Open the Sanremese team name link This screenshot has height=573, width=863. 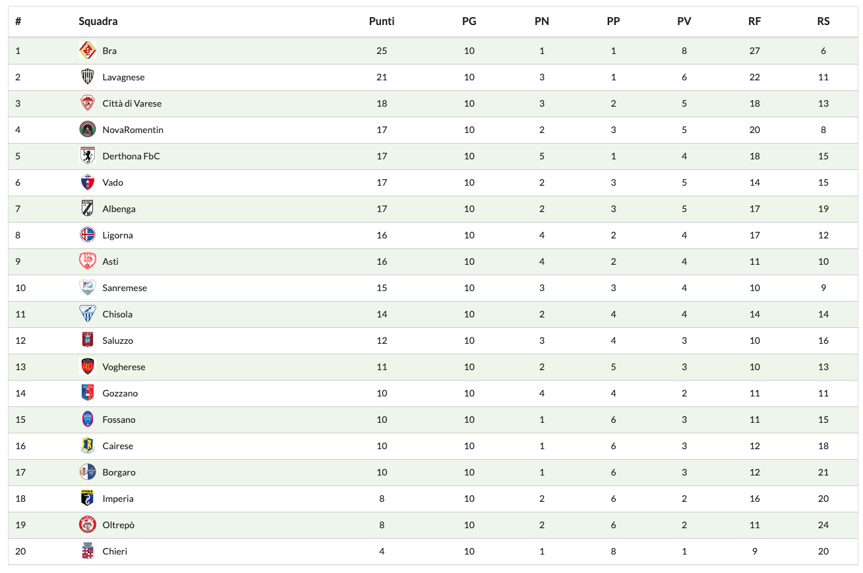coord(125,288)
